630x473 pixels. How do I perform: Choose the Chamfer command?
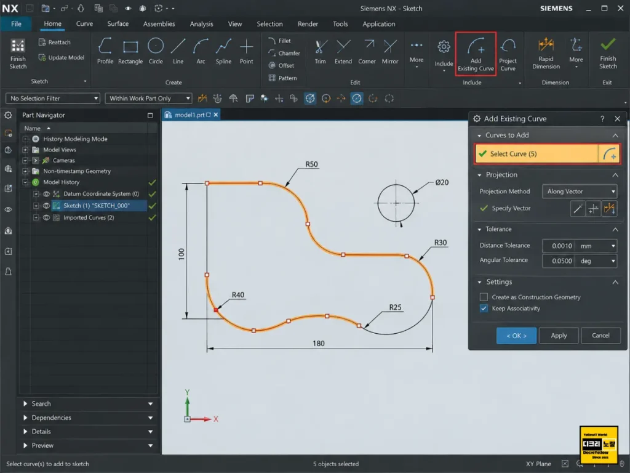pyautogui.click(x=284, y=53)
